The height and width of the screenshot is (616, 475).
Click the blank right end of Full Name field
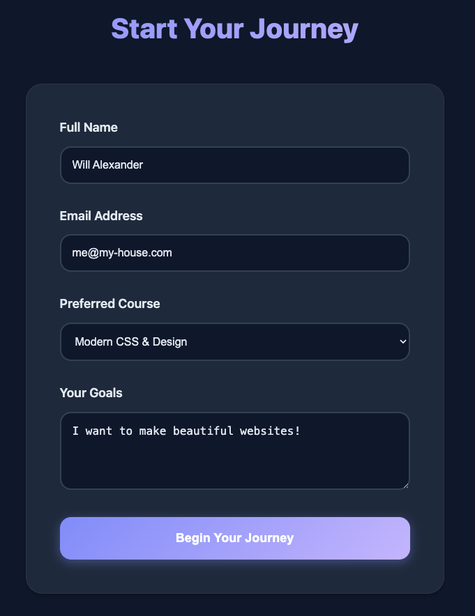(363, 165)
